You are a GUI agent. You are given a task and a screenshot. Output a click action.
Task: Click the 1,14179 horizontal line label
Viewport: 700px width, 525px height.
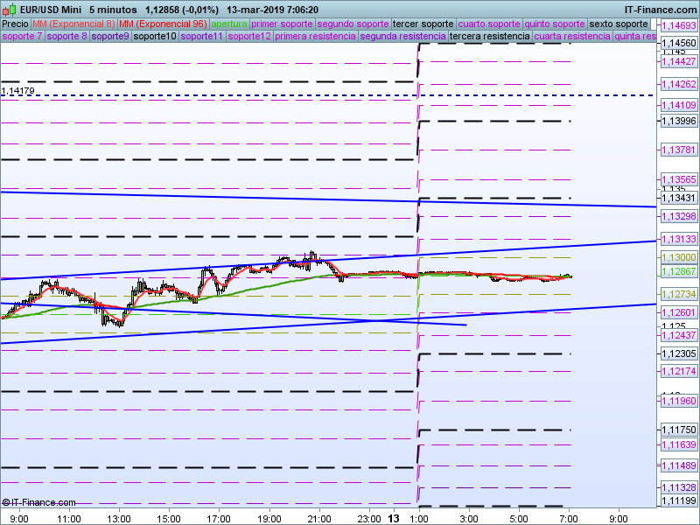point(19,91)
